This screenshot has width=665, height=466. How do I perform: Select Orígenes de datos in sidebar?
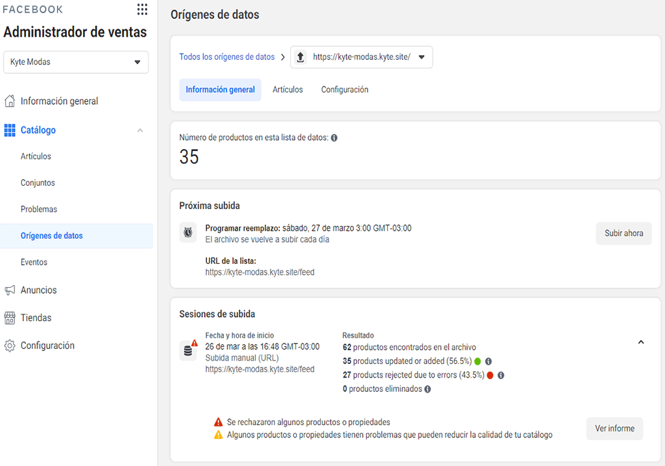(76, 236)
